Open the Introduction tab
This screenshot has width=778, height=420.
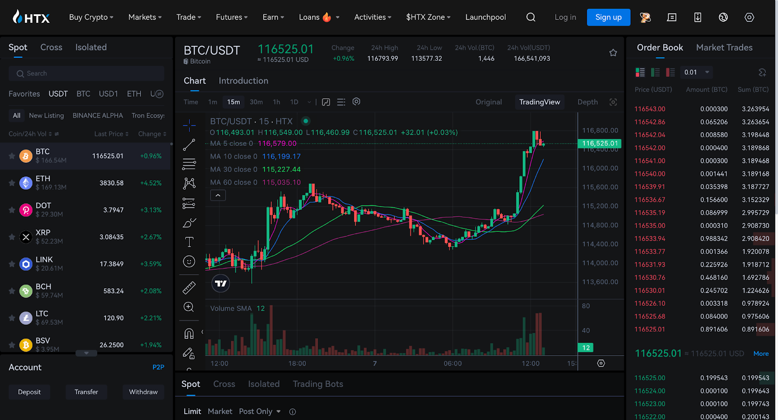[243, 81]
